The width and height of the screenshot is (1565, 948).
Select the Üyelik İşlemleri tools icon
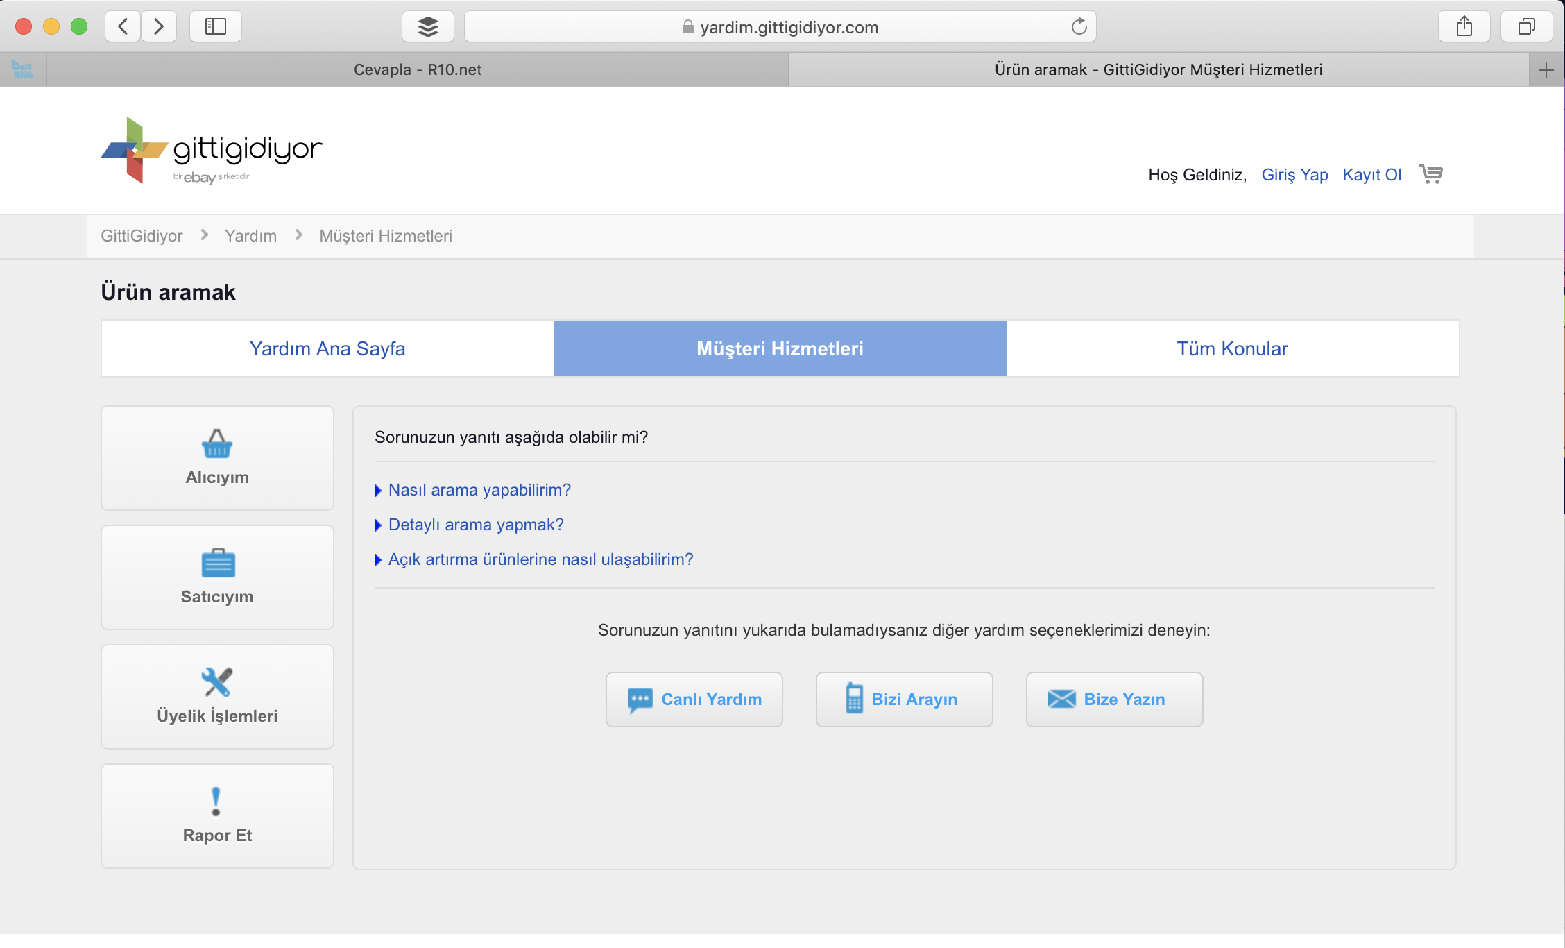coord(217,682)
